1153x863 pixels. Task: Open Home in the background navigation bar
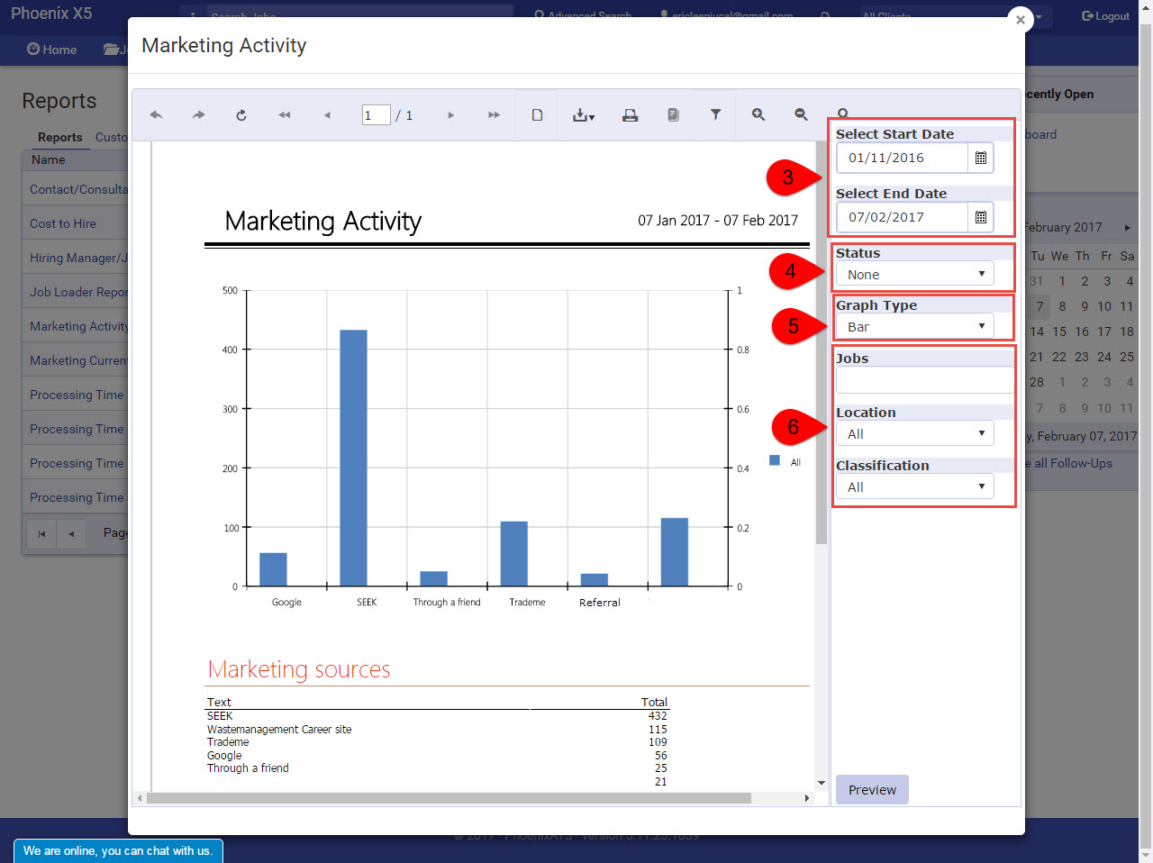[52, 50]
